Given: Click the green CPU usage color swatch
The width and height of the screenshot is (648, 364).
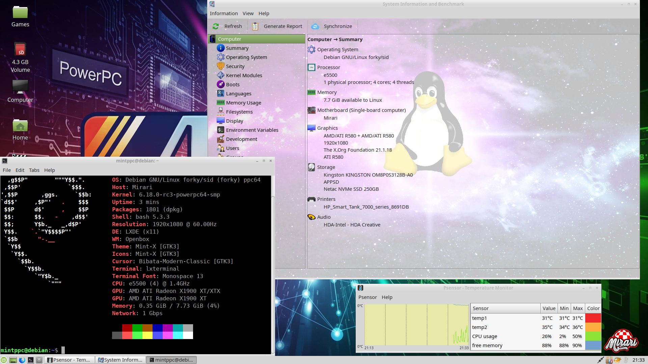Looking at the screenshot, I should click(593, 336).
